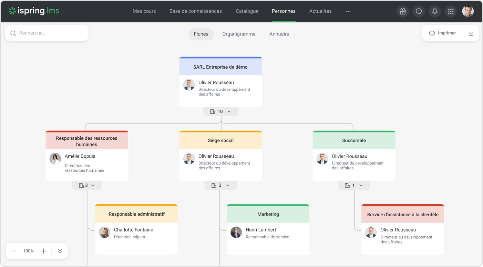Check notifications via the bell icon
This screenshot has width=483, height=267.
pyautogui.click(x=434, y=11)
